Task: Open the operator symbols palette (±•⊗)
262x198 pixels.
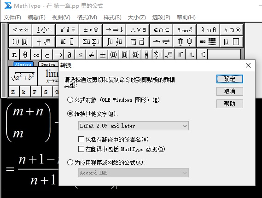Action: click(91, 30)
